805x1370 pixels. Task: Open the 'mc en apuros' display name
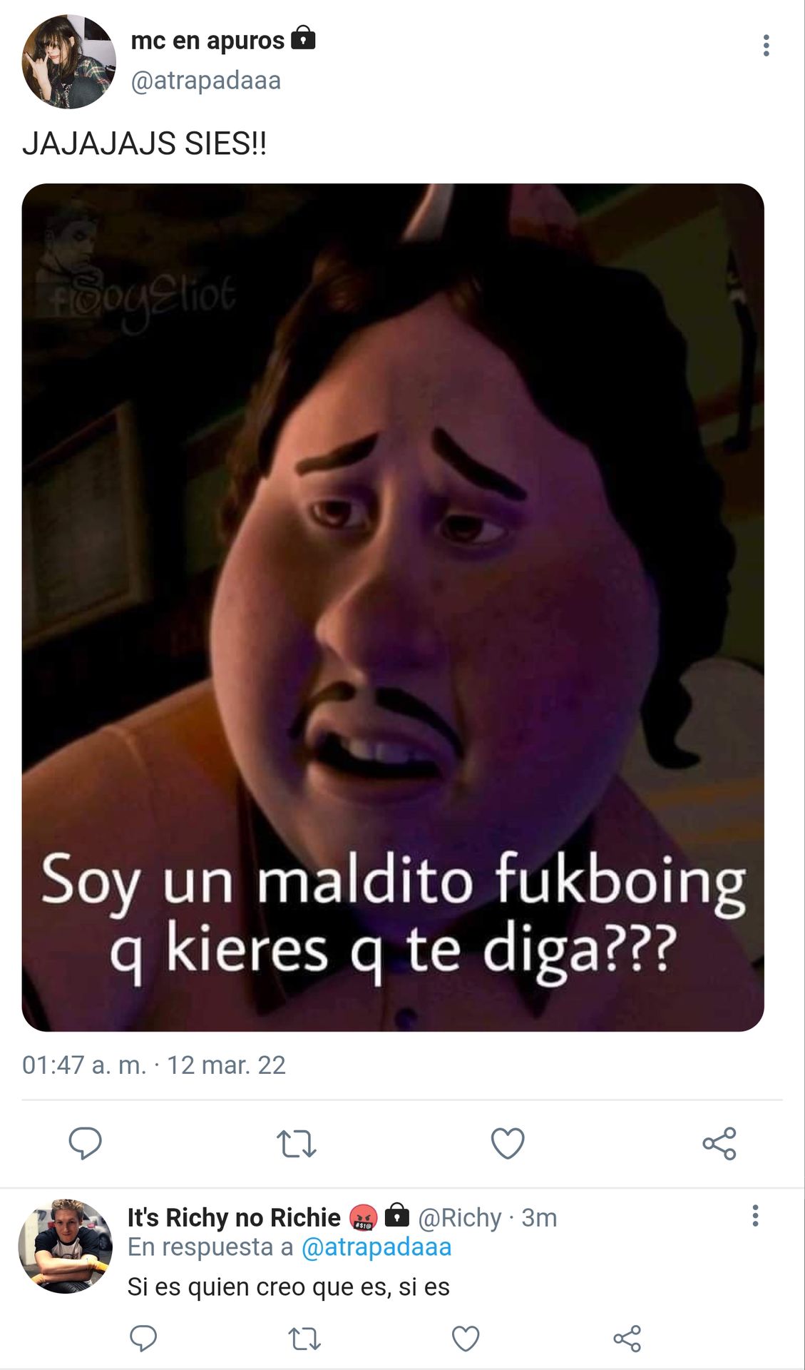[207, 41]
